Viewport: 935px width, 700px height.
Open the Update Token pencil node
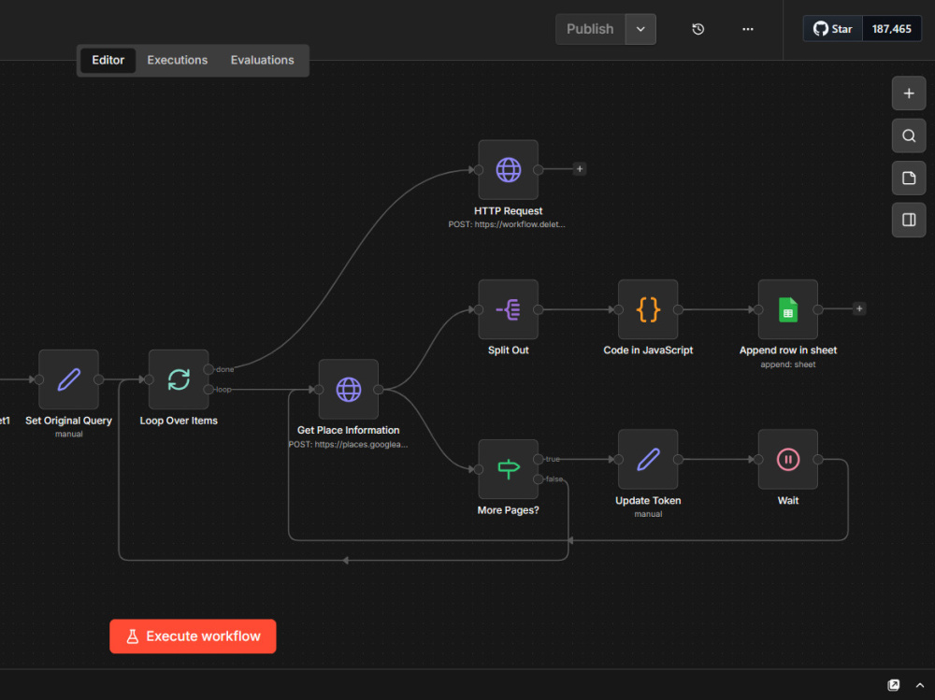(648, 459)
